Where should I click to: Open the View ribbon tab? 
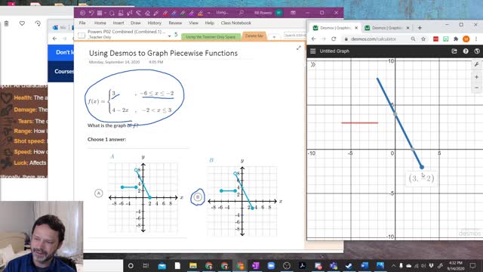[193, 23]
